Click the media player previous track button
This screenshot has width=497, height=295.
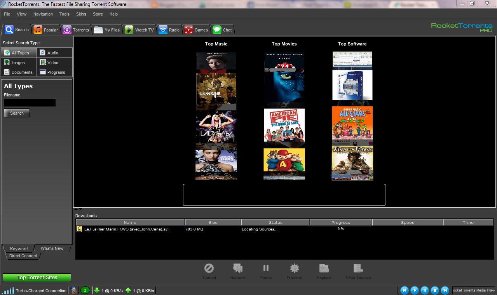(405, 290)
